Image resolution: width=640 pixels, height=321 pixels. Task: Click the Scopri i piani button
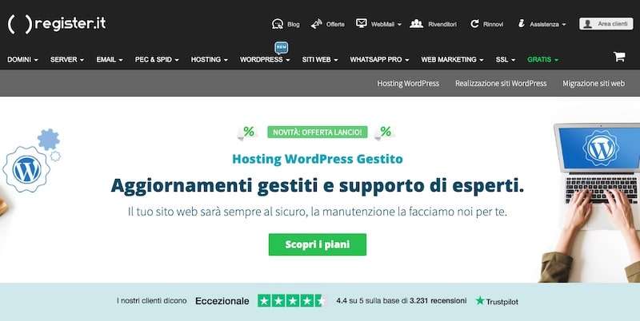coord(317,244)
